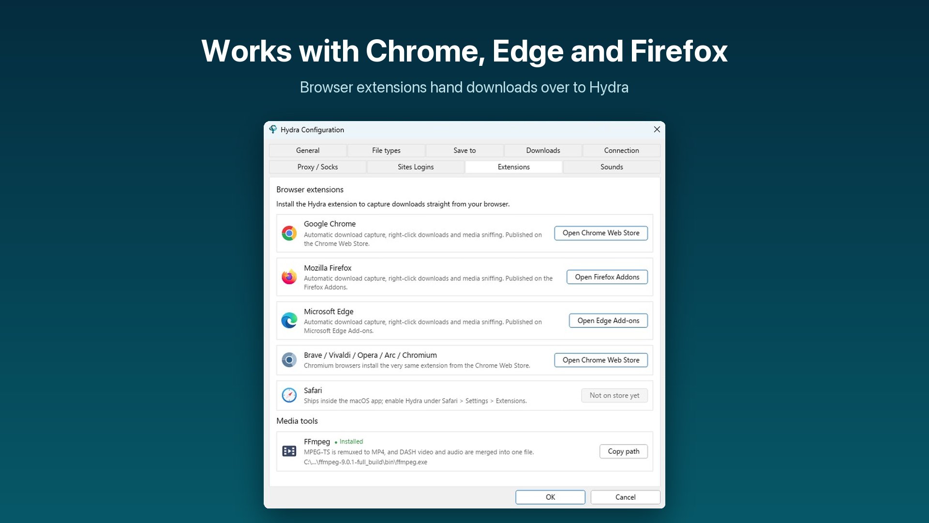Click Open Firefox Addons button
Image resolution: width=929 pixels, height=523 pixels.
[607, 277]
